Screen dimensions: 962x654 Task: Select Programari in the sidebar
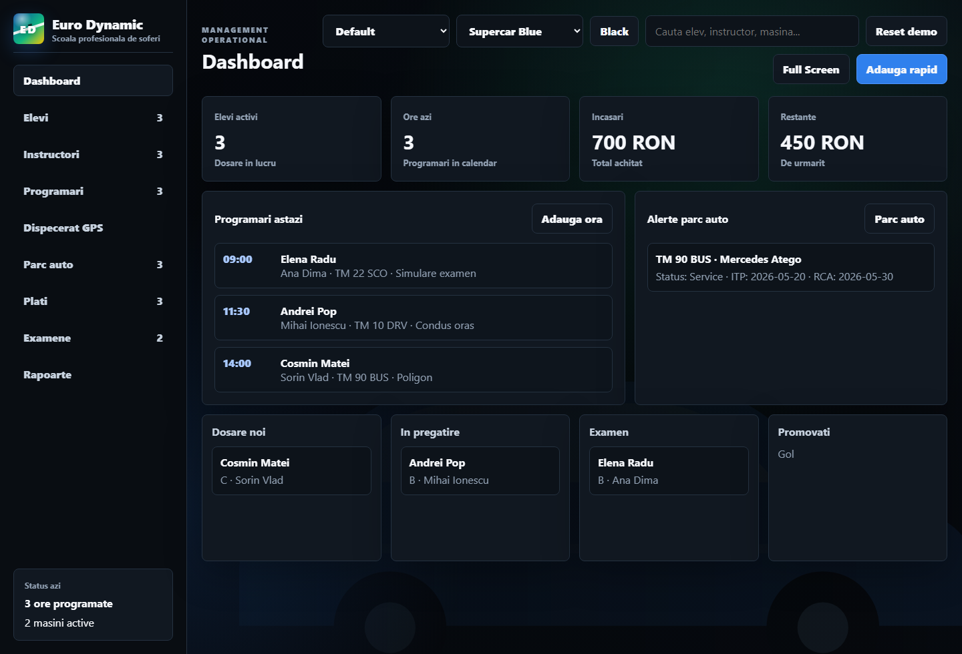click(93, 191)
